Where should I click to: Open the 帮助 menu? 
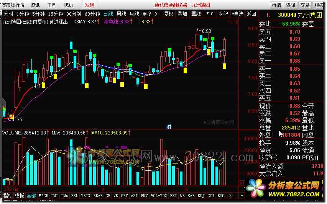coord(68,5)
